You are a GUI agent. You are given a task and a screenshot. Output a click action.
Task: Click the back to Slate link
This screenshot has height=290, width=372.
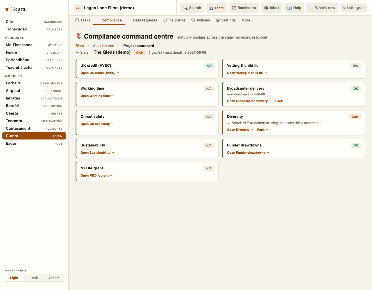click(x=82, y=52)
